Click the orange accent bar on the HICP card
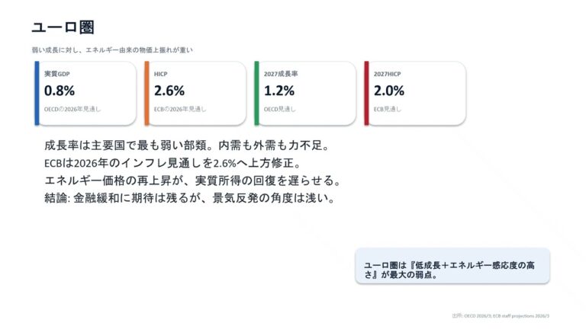The height and width of the screenshot is (329, 586). coord(146,93)
